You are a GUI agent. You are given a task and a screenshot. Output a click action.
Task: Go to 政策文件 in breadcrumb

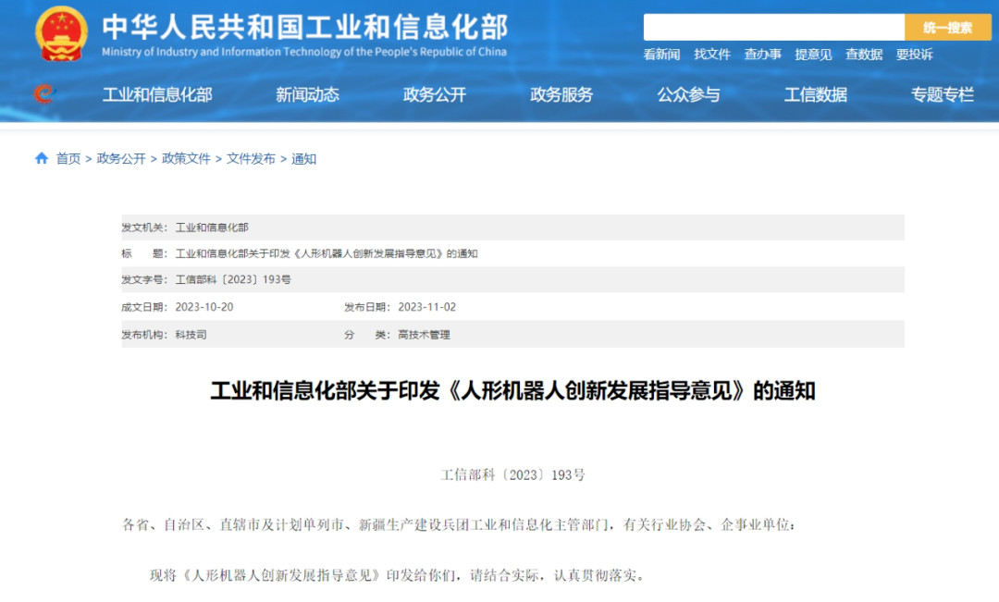pyautogui.click(x=186, y=159)
